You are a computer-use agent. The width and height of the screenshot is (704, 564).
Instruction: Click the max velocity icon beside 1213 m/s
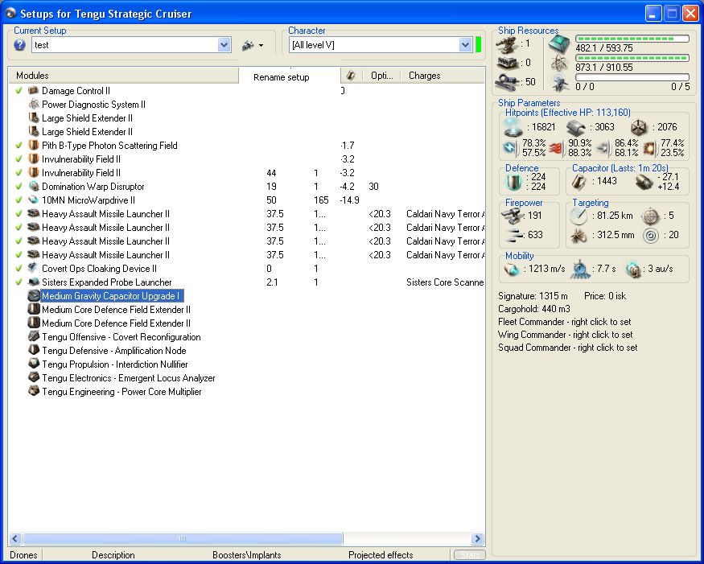click(511, 269)
